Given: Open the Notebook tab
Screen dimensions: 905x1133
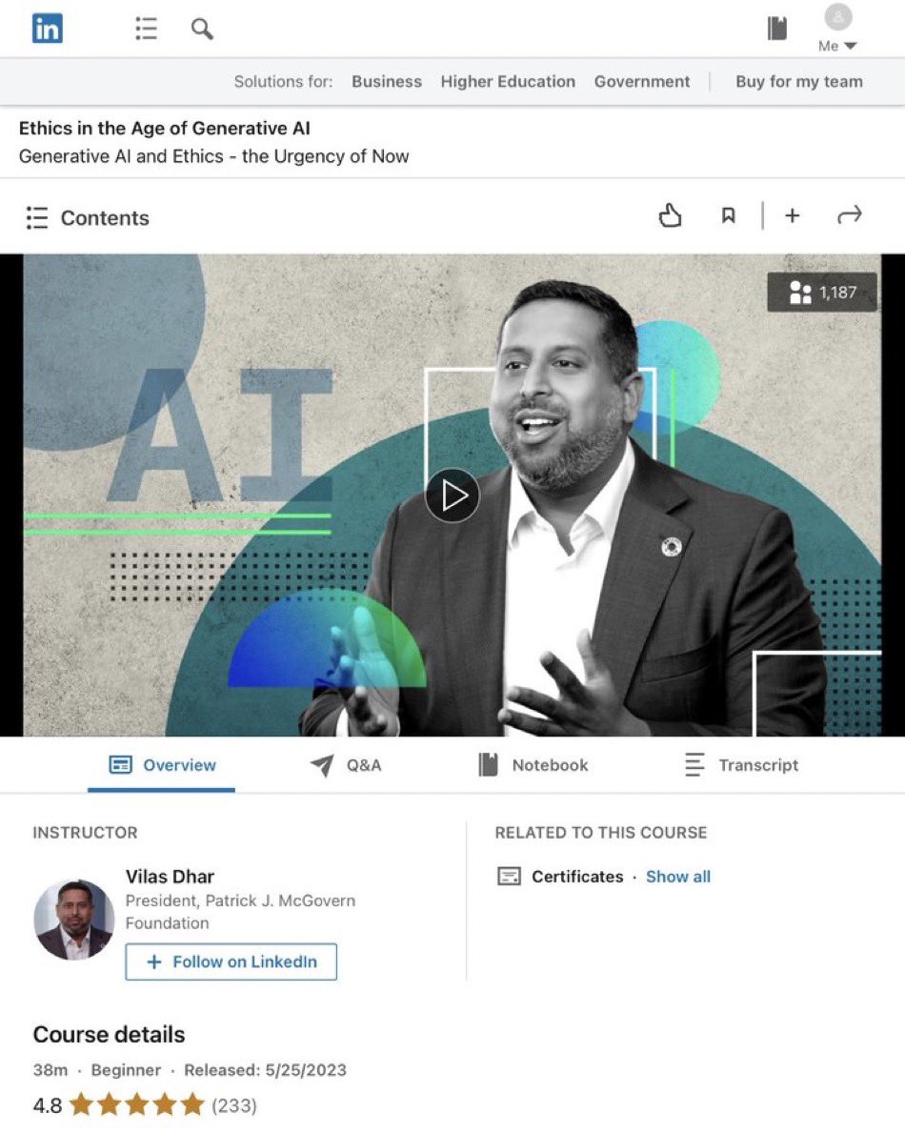Looking at the screenshot, I should click(533, 765).
